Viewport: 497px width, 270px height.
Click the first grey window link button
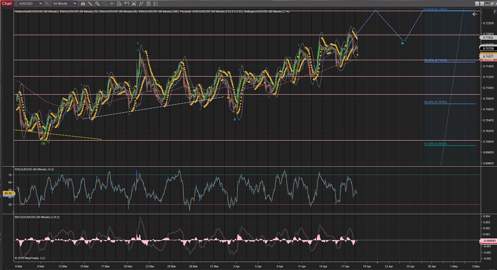coord(477,3)
